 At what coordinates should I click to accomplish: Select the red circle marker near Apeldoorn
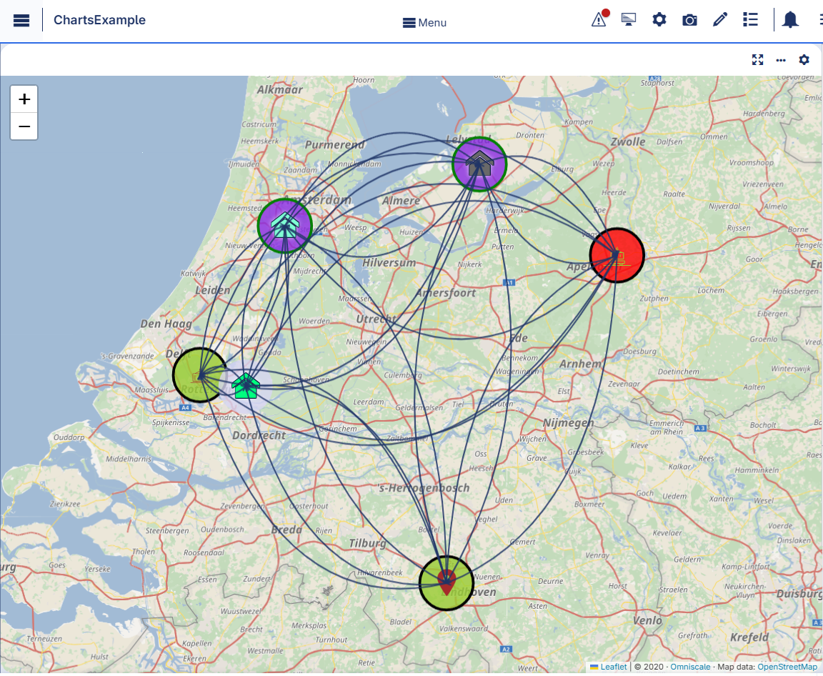click(617, 254)
